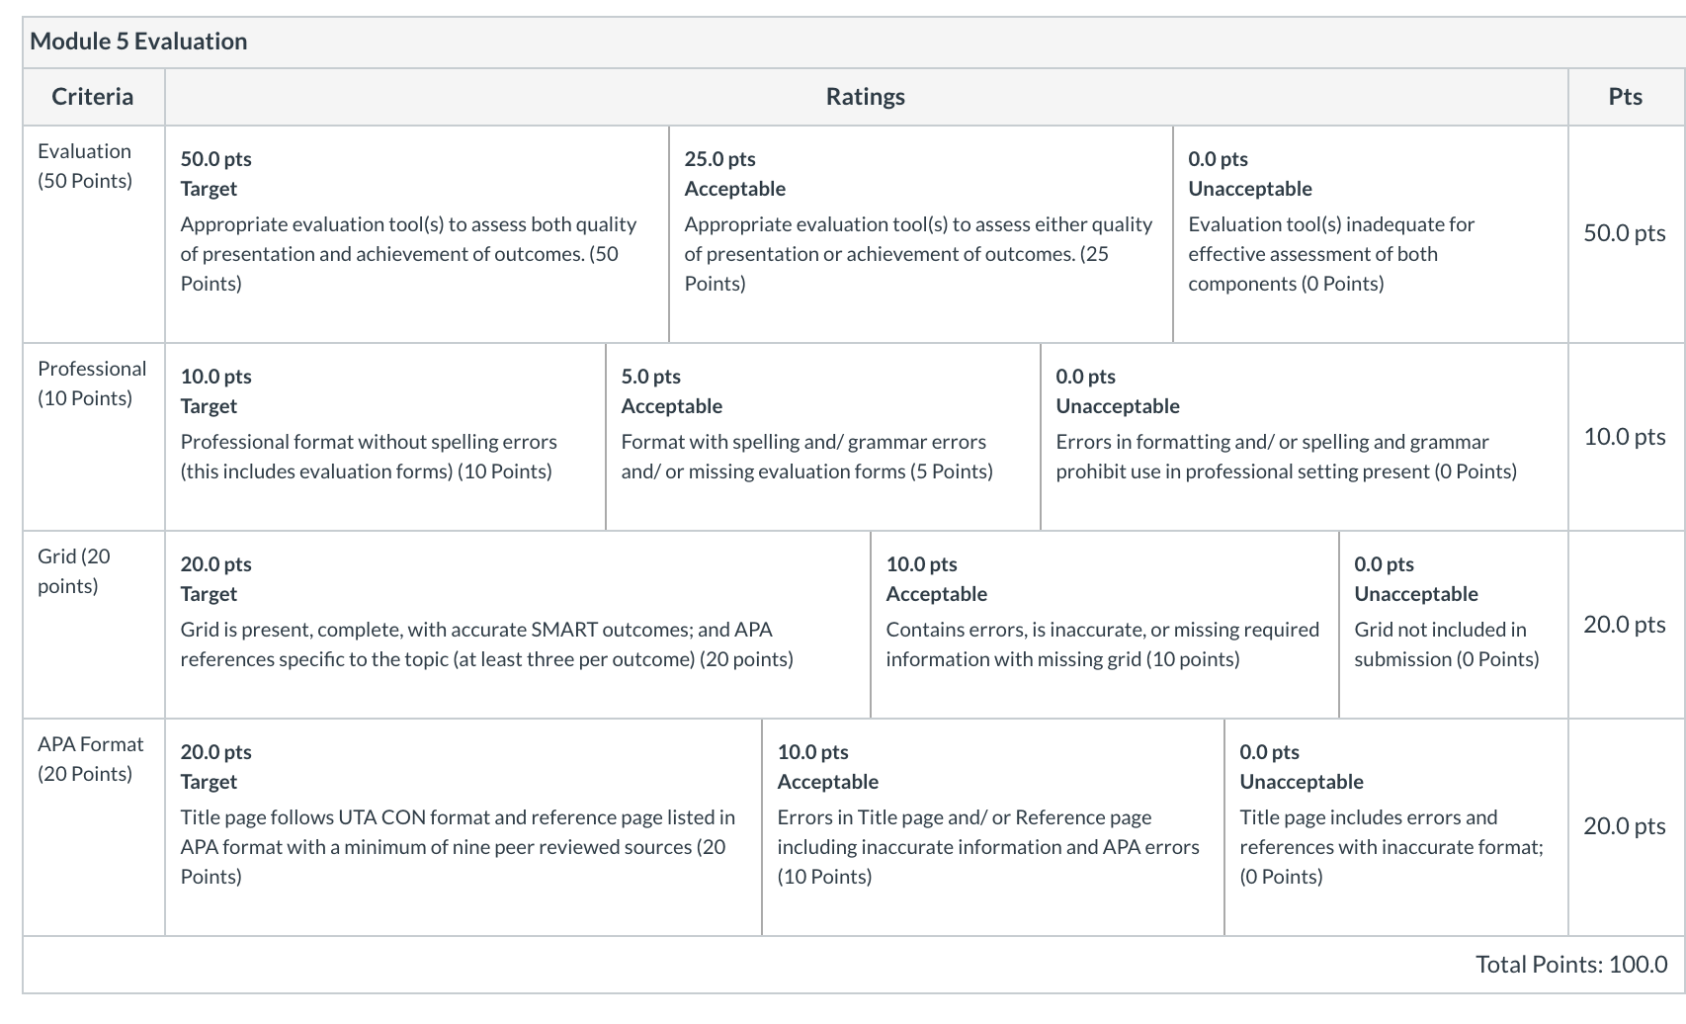Viewport: 1686px width, 1024px height.
Task: Click the Grid (20 points) criterion label
Action: point(74,571)
